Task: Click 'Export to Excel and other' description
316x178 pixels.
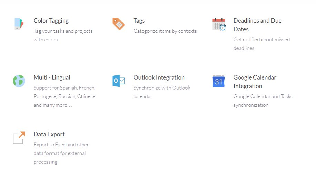Action: click(x=61, y=145)
